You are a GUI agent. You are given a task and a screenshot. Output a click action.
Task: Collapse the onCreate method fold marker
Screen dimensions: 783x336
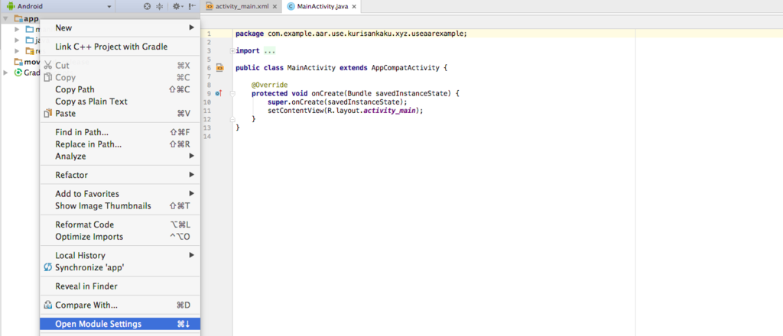tap(232, 93)
